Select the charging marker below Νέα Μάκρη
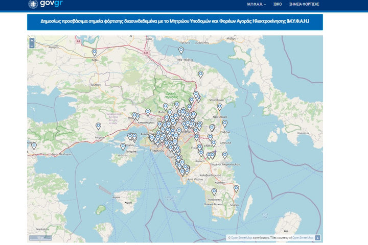Viewport: 368px width, 245px height. click(x=225, y=124)
